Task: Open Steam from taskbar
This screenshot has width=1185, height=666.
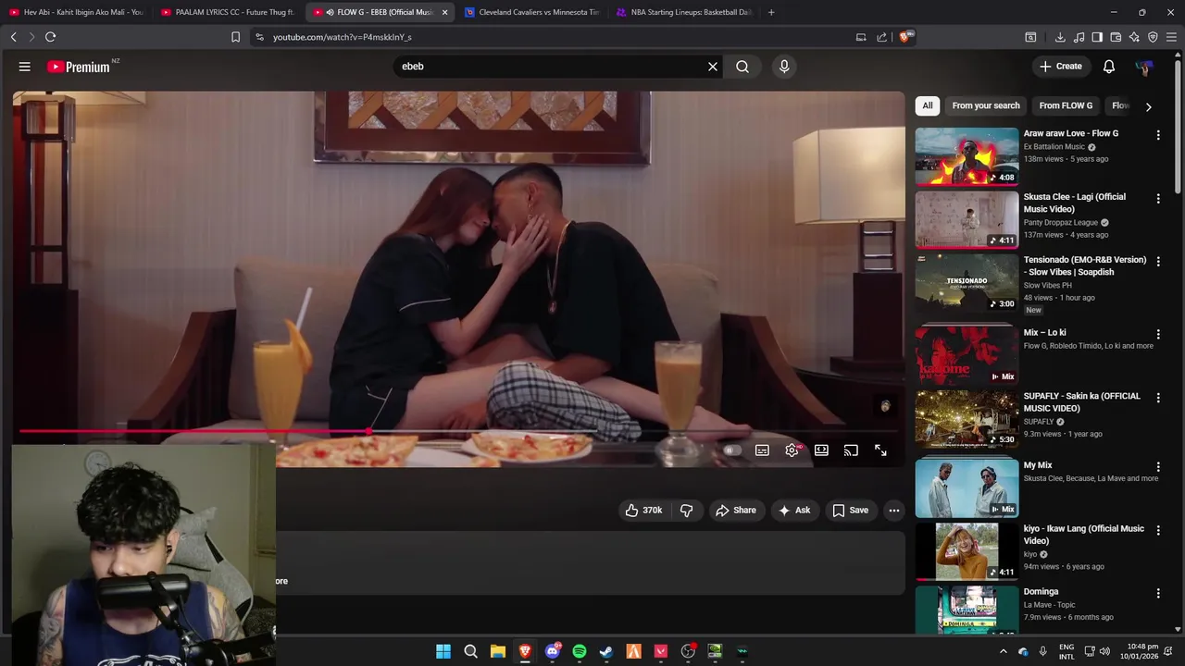Action: pyautogui.click(x=606, y=651)
